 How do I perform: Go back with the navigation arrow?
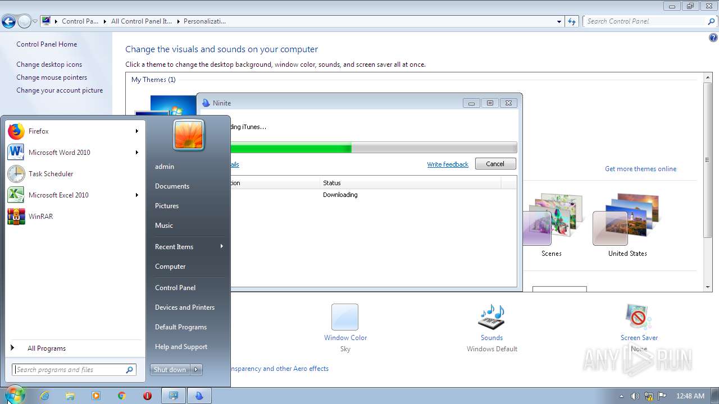point(8,22)
